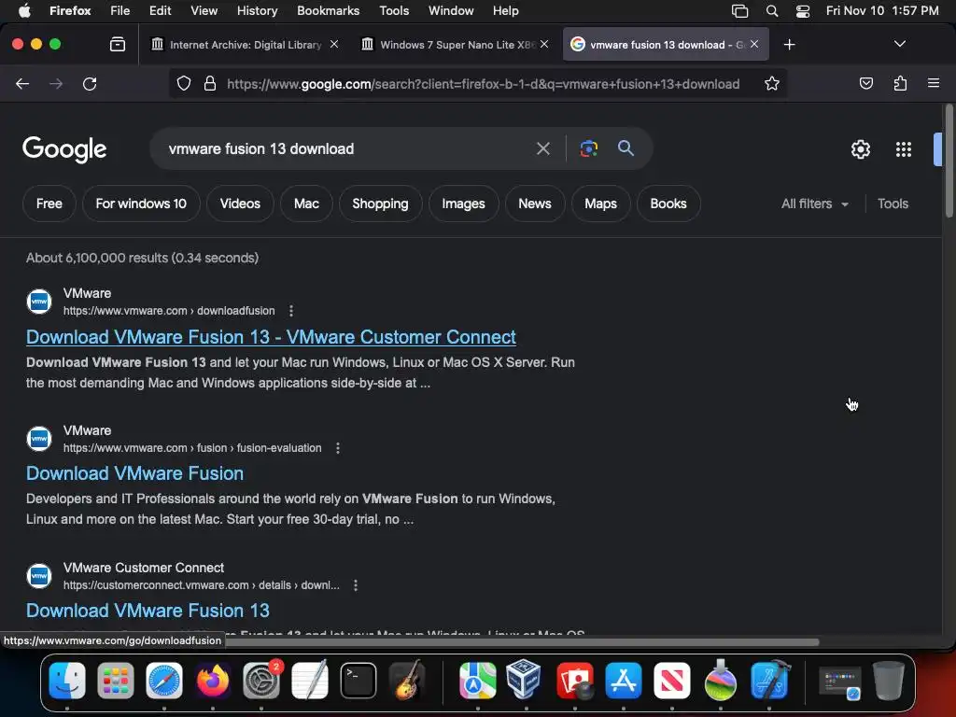Open third result Download VMware Fusion 13
This screenshot has width=956, height=717.
[x=148, y=611]
